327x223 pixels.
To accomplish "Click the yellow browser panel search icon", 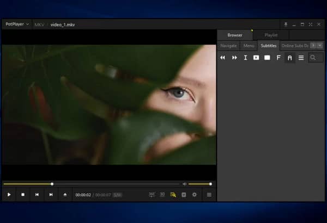I will pyautogui.click(x=173, y=195).
